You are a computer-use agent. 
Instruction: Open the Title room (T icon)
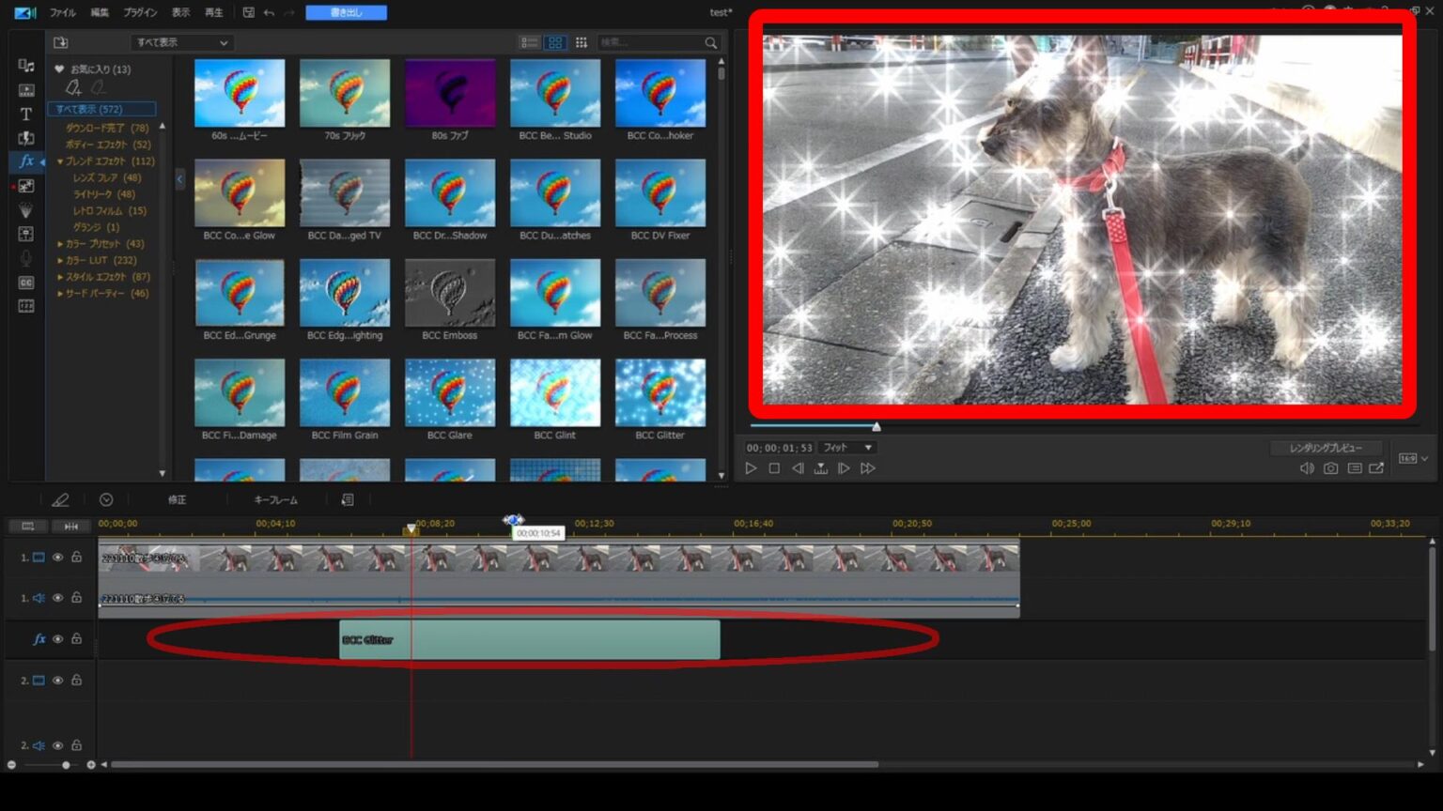(x=26, y=114)
